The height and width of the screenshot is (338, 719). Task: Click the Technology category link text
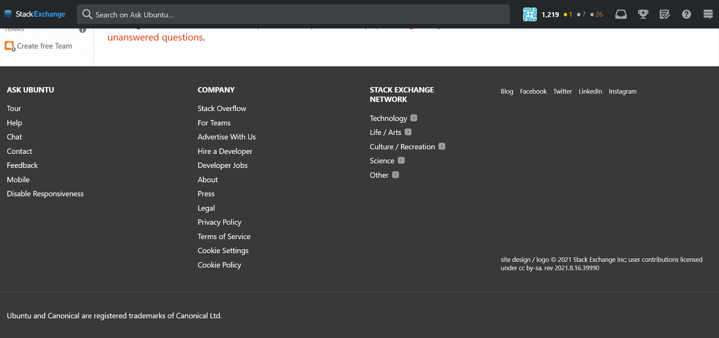point(388,118)
